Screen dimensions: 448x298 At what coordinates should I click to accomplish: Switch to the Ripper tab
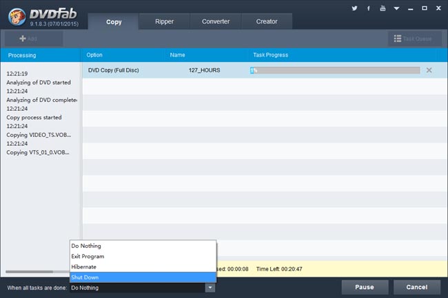pos(164,21)
